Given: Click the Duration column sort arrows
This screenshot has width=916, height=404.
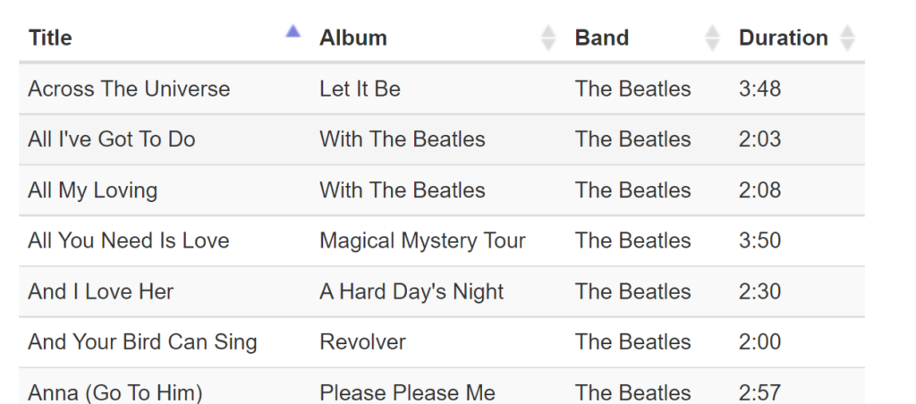Looking at the screenshot, I should click(847, 38).
